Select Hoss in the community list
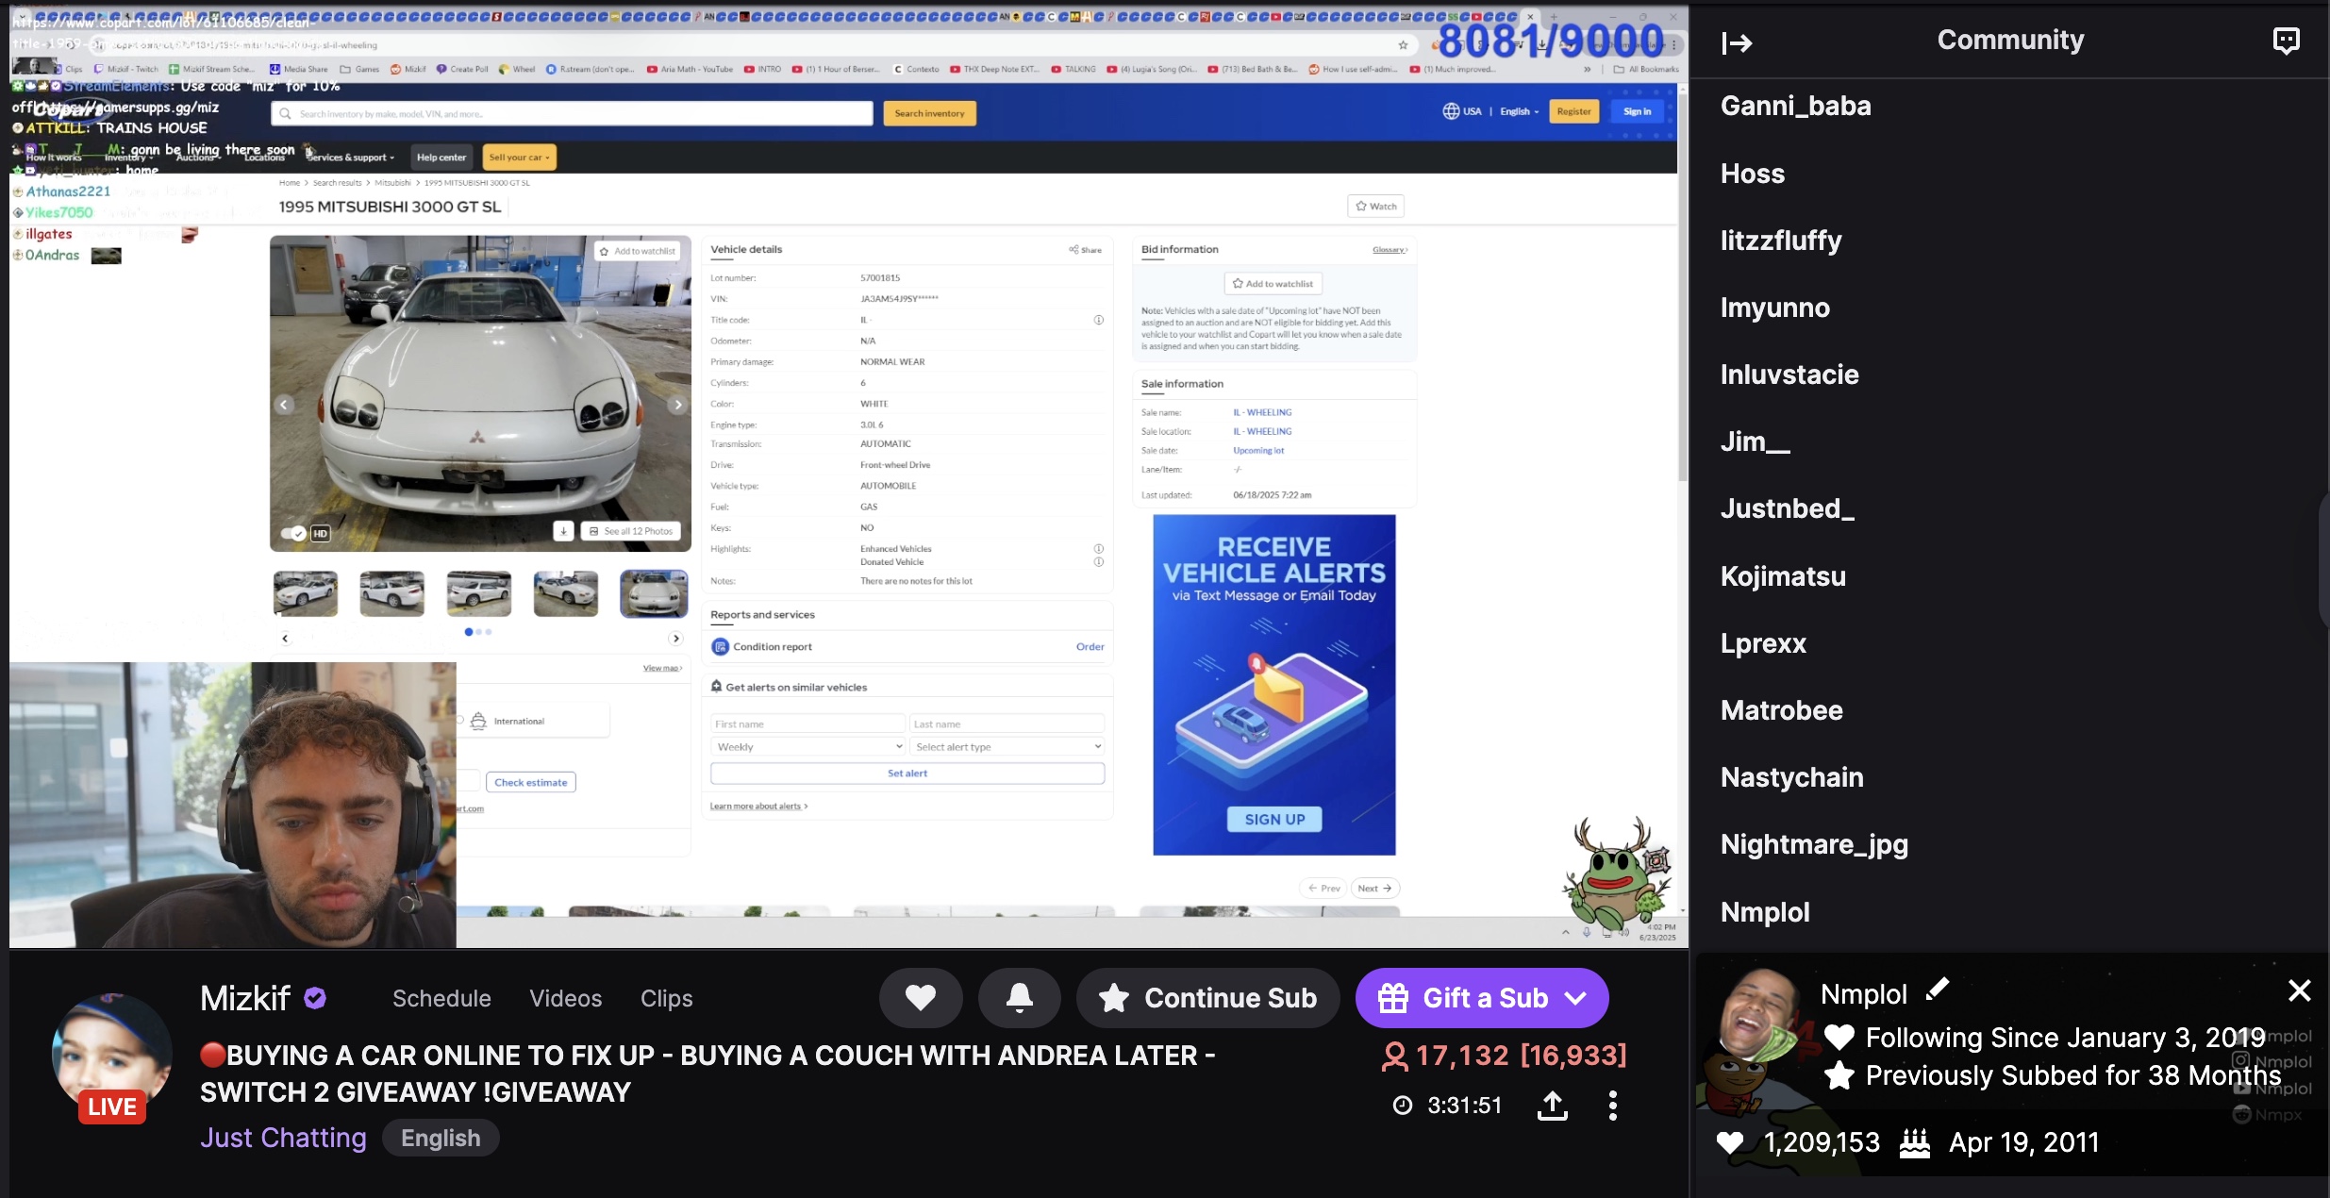Image resolution: width=2330 pixels, height=1198 pixels. 1753,174
